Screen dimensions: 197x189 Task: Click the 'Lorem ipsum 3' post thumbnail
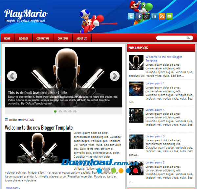[x=136, y=142]
